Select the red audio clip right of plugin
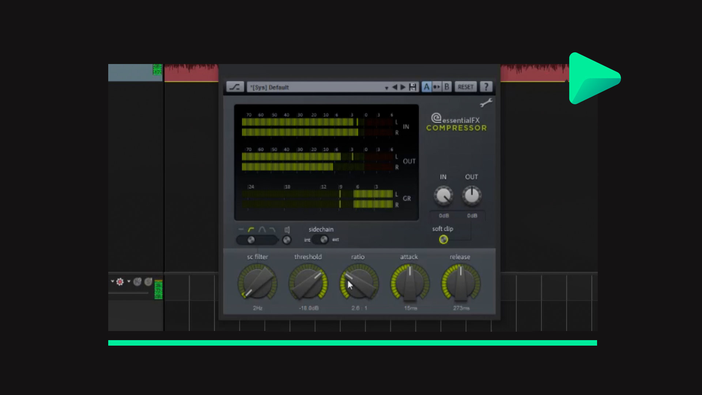The height and width of the screenshot is (395, 702). coord(535,73)
